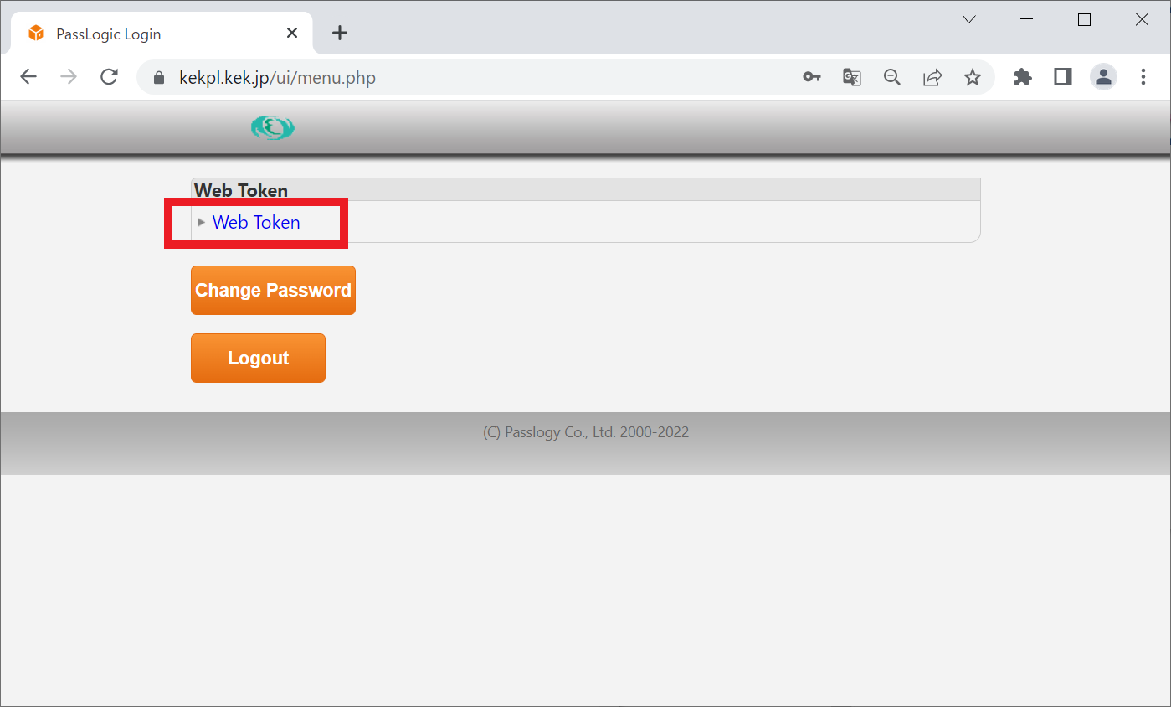Click the orange Logout button

click(258, 358)
